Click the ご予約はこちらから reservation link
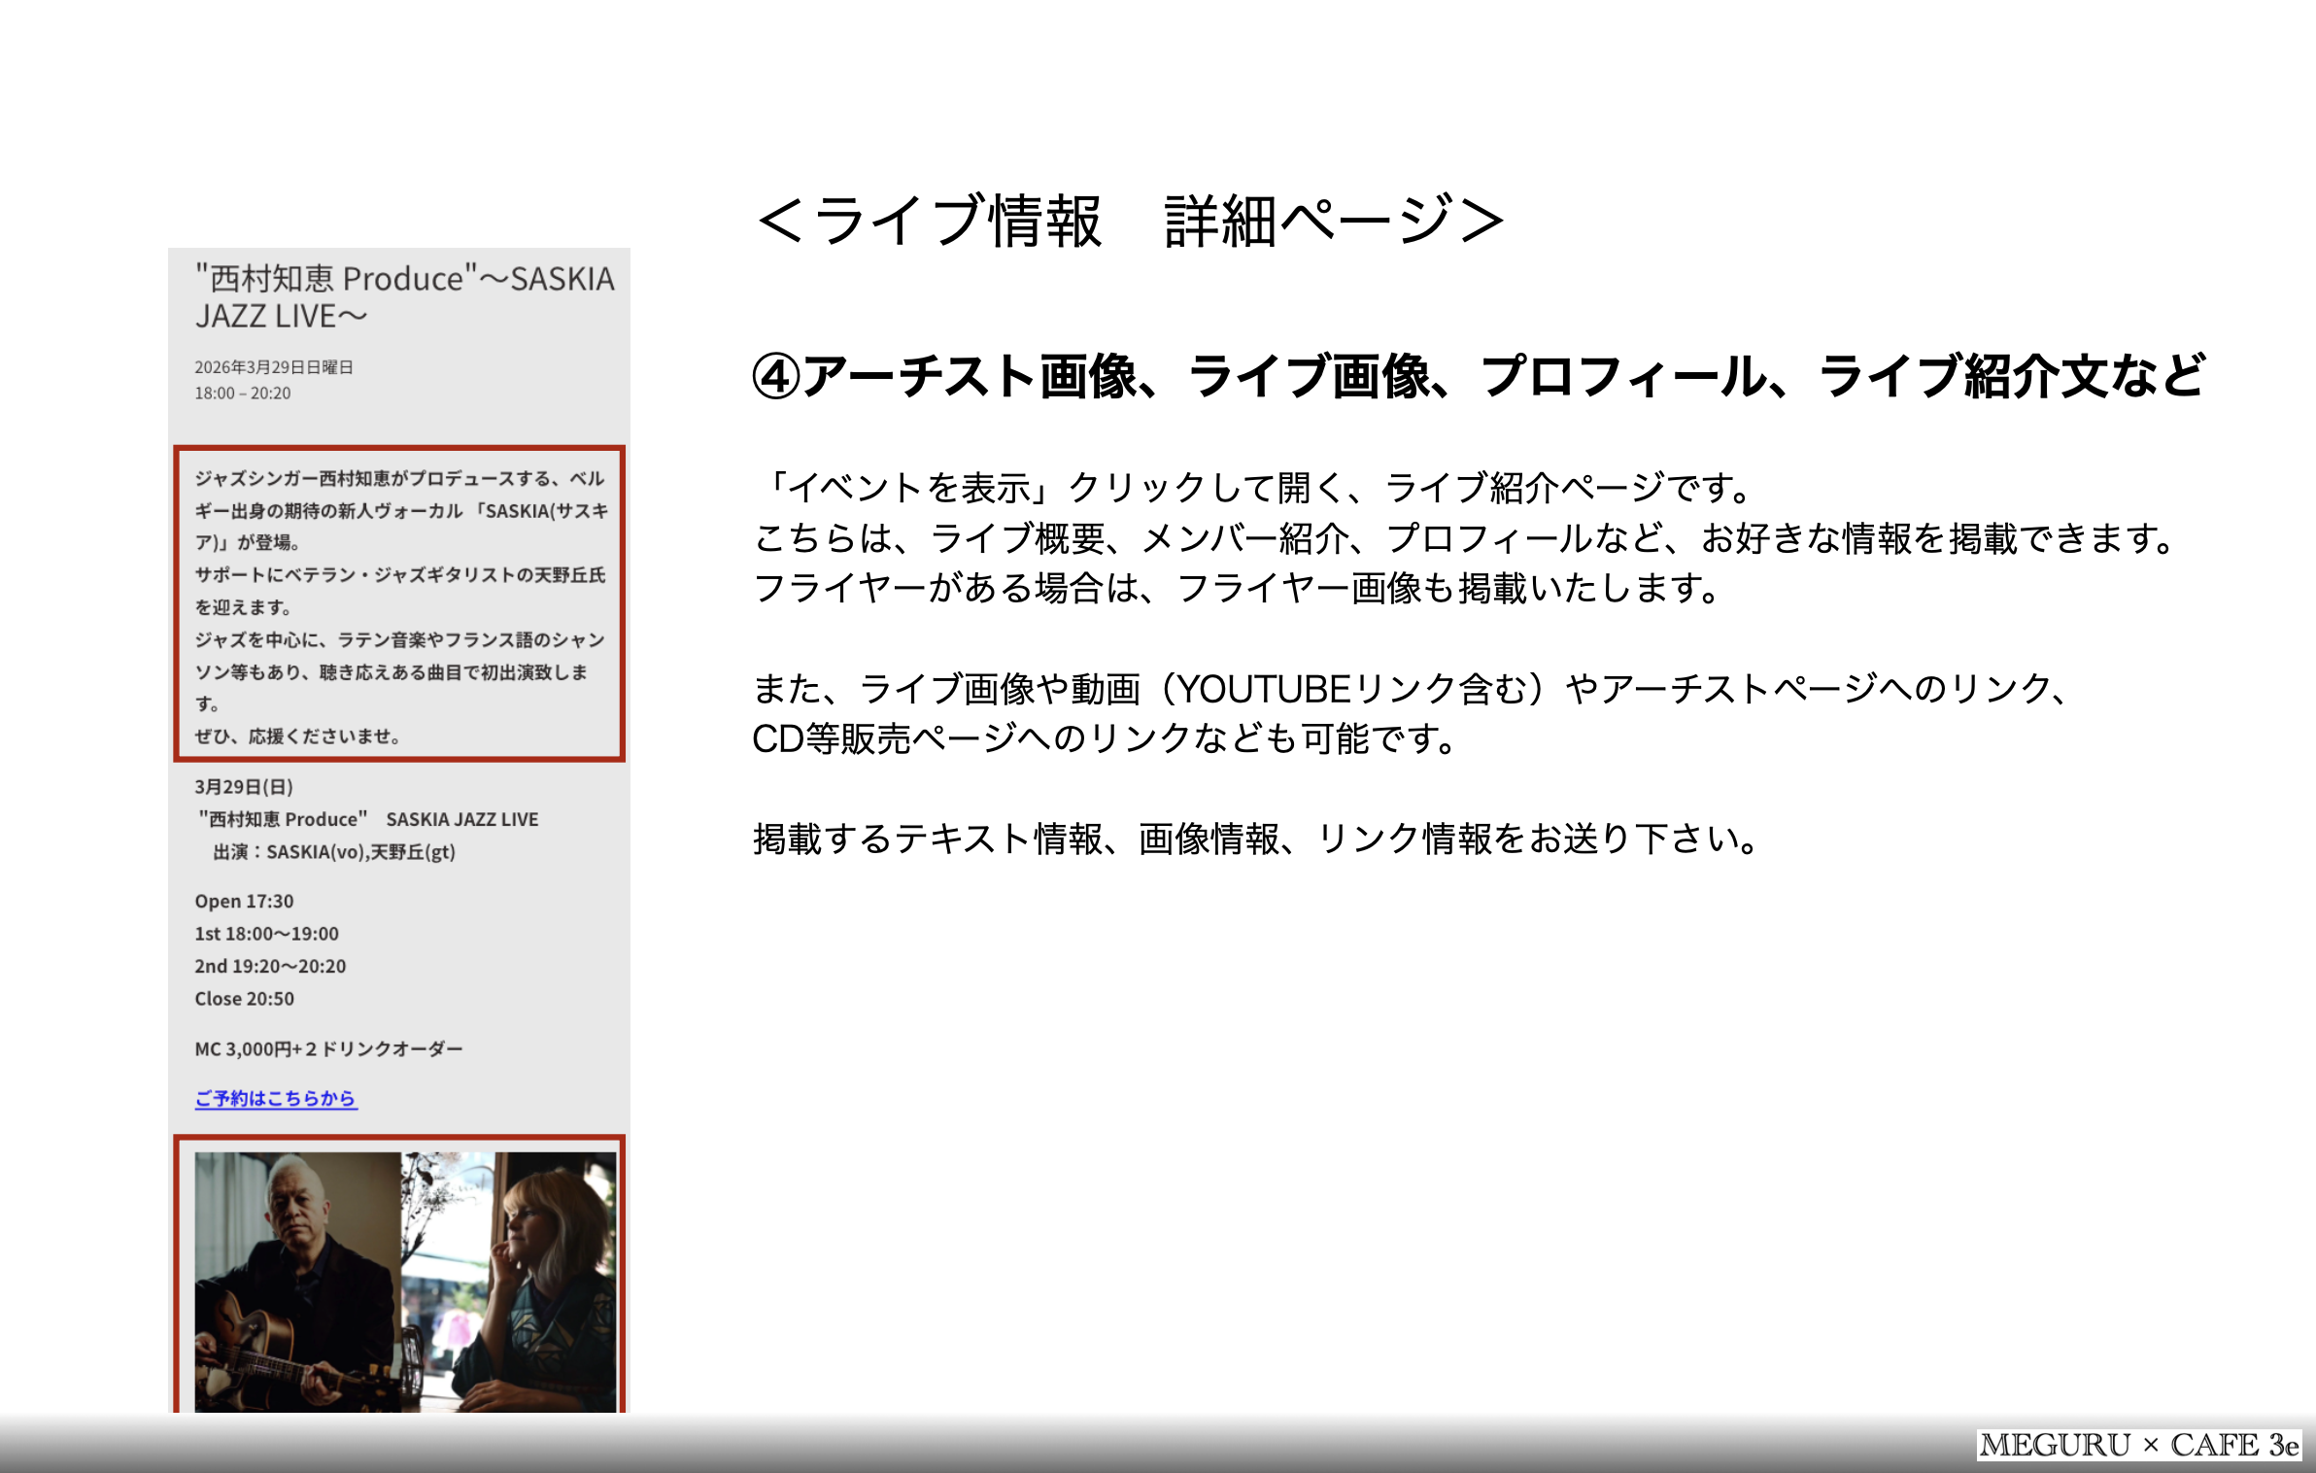 (x=276, y=1098)
